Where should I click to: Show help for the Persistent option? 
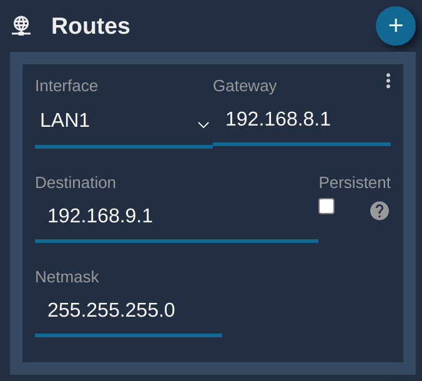tap(379, 211)
